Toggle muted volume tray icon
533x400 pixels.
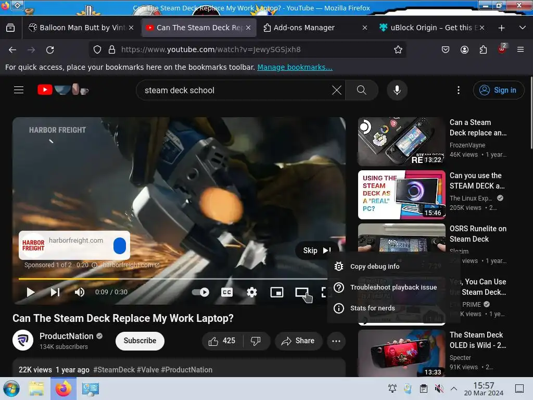coord(439,389)
